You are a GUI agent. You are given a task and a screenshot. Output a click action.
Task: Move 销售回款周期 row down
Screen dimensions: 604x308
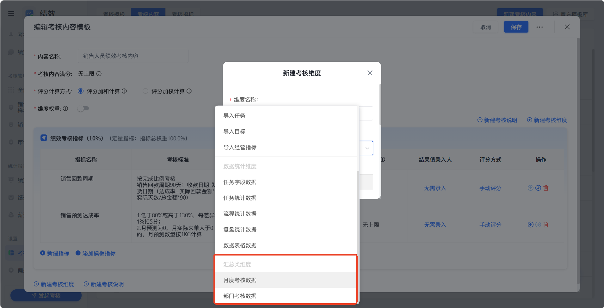(538, 188)
